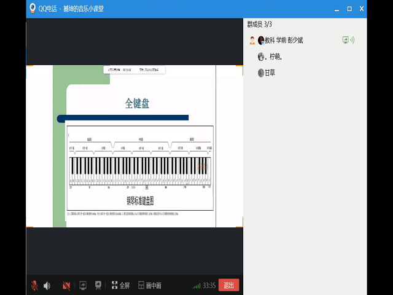Click the piano keyboard diagram on shared slide
This screenshot has width=393, height=295.
click(x=140, y=170)
